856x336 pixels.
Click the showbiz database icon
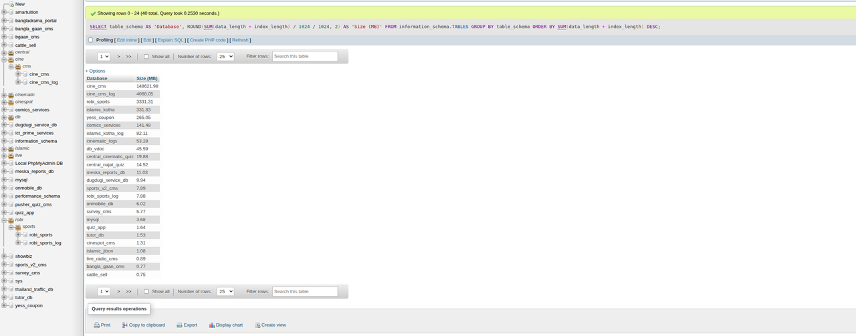[11, 256]
